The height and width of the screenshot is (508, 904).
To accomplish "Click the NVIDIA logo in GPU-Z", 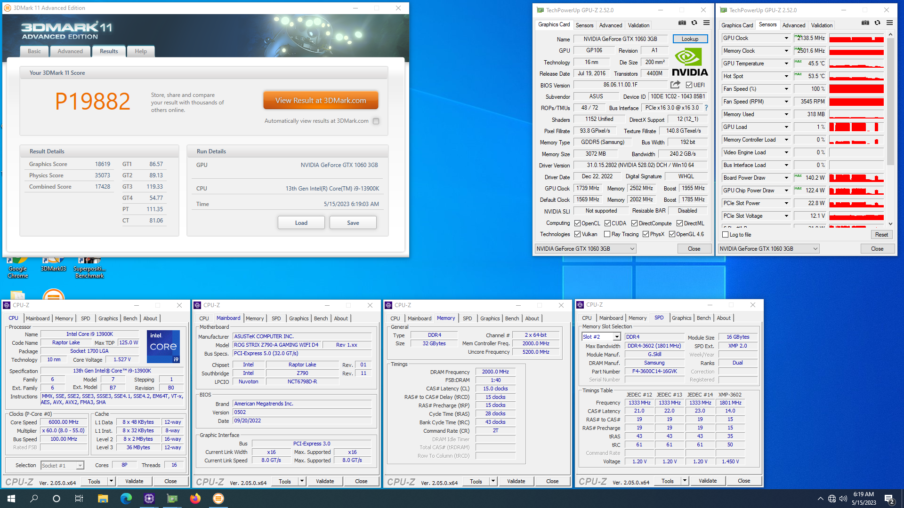I will 690,62.
